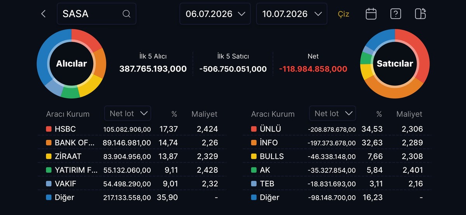Open the end date 10.07.2026 dropdown
Screen dimensions: 466x215
click(x=292, y=14)
